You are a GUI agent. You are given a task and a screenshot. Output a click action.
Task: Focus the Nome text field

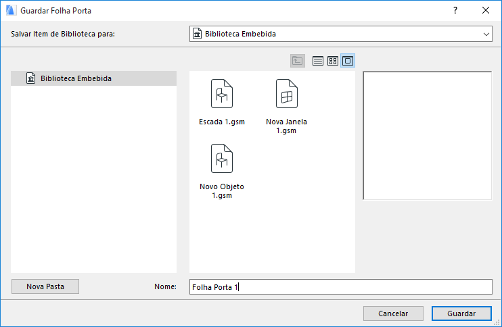tap(341, 286)
